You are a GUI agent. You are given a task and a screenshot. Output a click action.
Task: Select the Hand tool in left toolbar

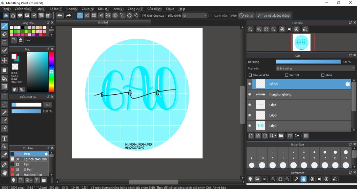pyautogui.click(x=4, y=173)
